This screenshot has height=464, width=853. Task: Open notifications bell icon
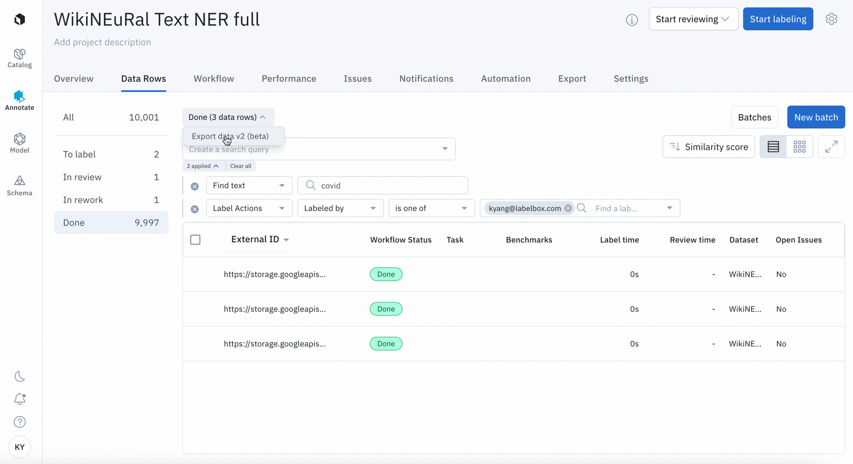[x=20, y=399]
